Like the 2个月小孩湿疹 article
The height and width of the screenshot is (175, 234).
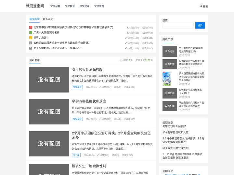103,155
